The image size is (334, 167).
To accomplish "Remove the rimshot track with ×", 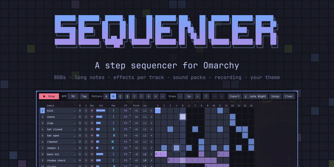I will [151, 142].
